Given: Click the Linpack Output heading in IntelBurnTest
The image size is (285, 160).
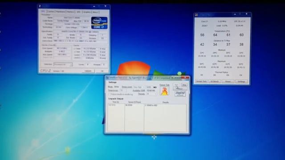Looking at the screenshot, I should 116,99.
